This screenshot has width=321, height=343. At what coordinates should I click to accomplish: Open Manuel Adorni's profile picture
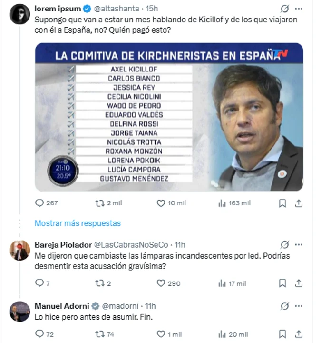[19, 312]
